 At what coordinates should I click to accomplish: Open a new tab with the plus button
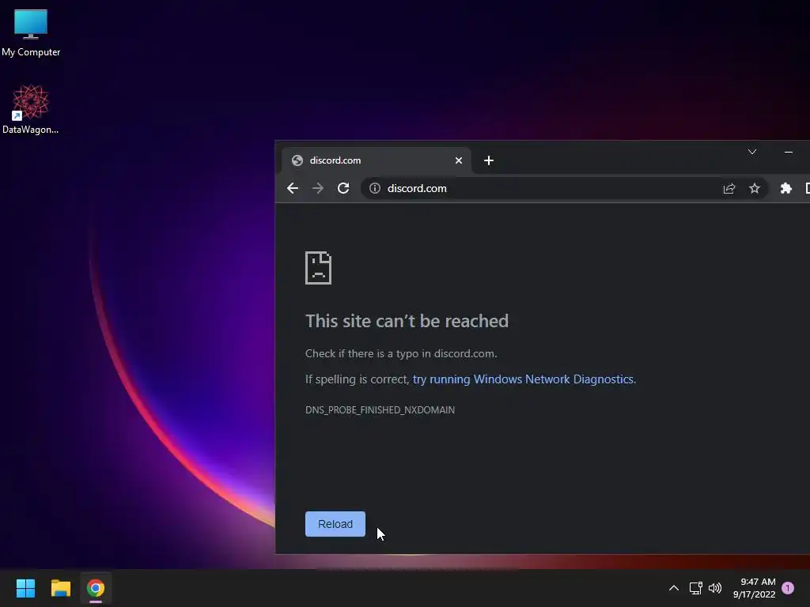pyautogui.click(x=489, y=160)
